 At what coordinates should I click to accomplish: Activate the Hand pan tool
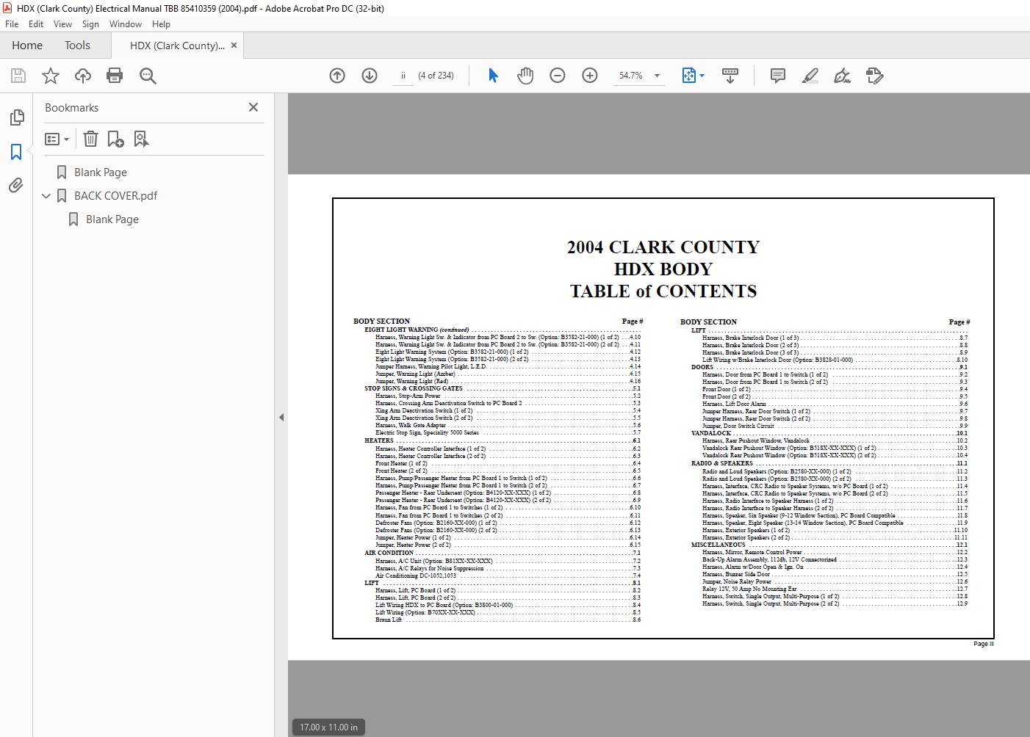(525, 76)
